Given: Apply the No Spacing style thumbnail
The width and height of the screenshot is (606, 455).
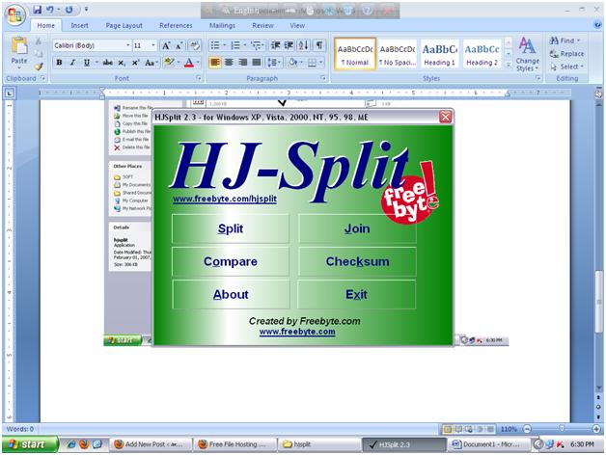Looking at the screenshot, I should pyautogui.click(x=398, y=54).
